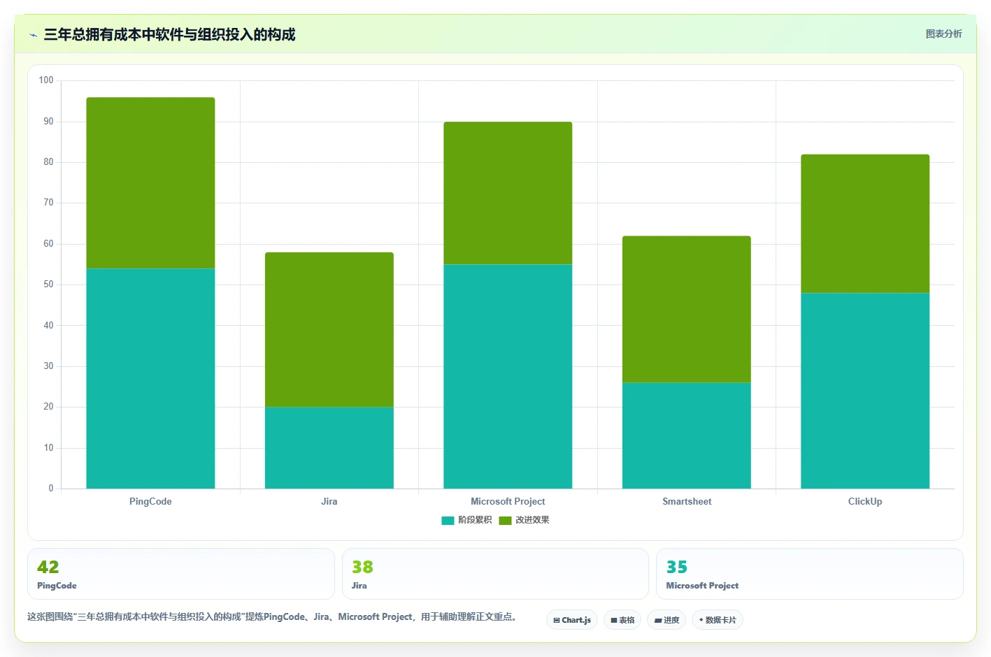Image resolution: width=991 pixels, height=657 pixels.
Task: Click the 图表分析 label in the header
Action: click(943, 34)
